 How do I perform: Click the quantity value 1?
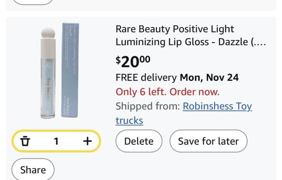[56, 141]
